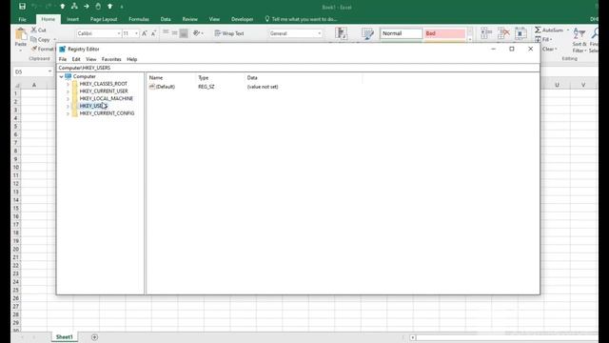Select HKEY_CLASSES_ROOT tree item
The image size is (609, 343).
point(104,84)
